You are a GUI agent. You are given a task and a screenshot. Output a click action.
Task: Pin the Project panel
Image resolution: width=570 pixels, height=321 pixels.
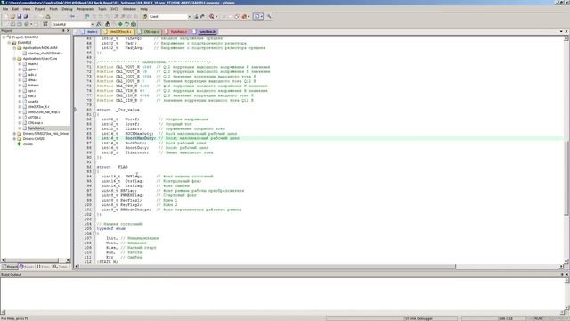(x=63, y=31)
